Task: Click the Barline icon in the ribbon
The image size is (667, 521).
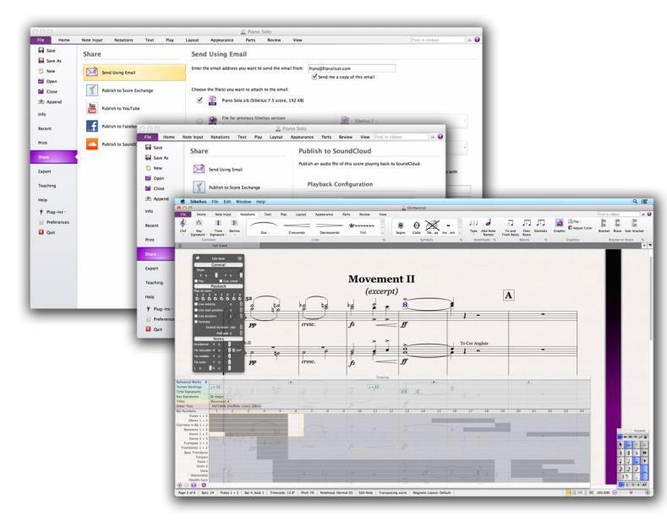Action: point(234,223)
